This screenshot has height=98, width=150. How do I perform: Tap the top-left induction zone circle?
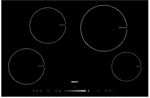click(x=48, y=26)
